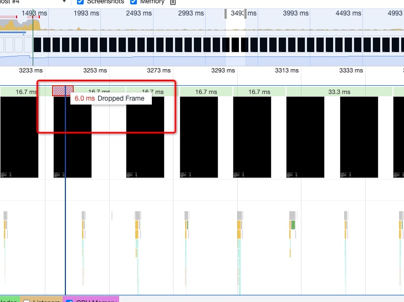Enable the Listeners counter checkbox
The height and width of the screenshot is (302, 404).
click(x=27, y=301)
